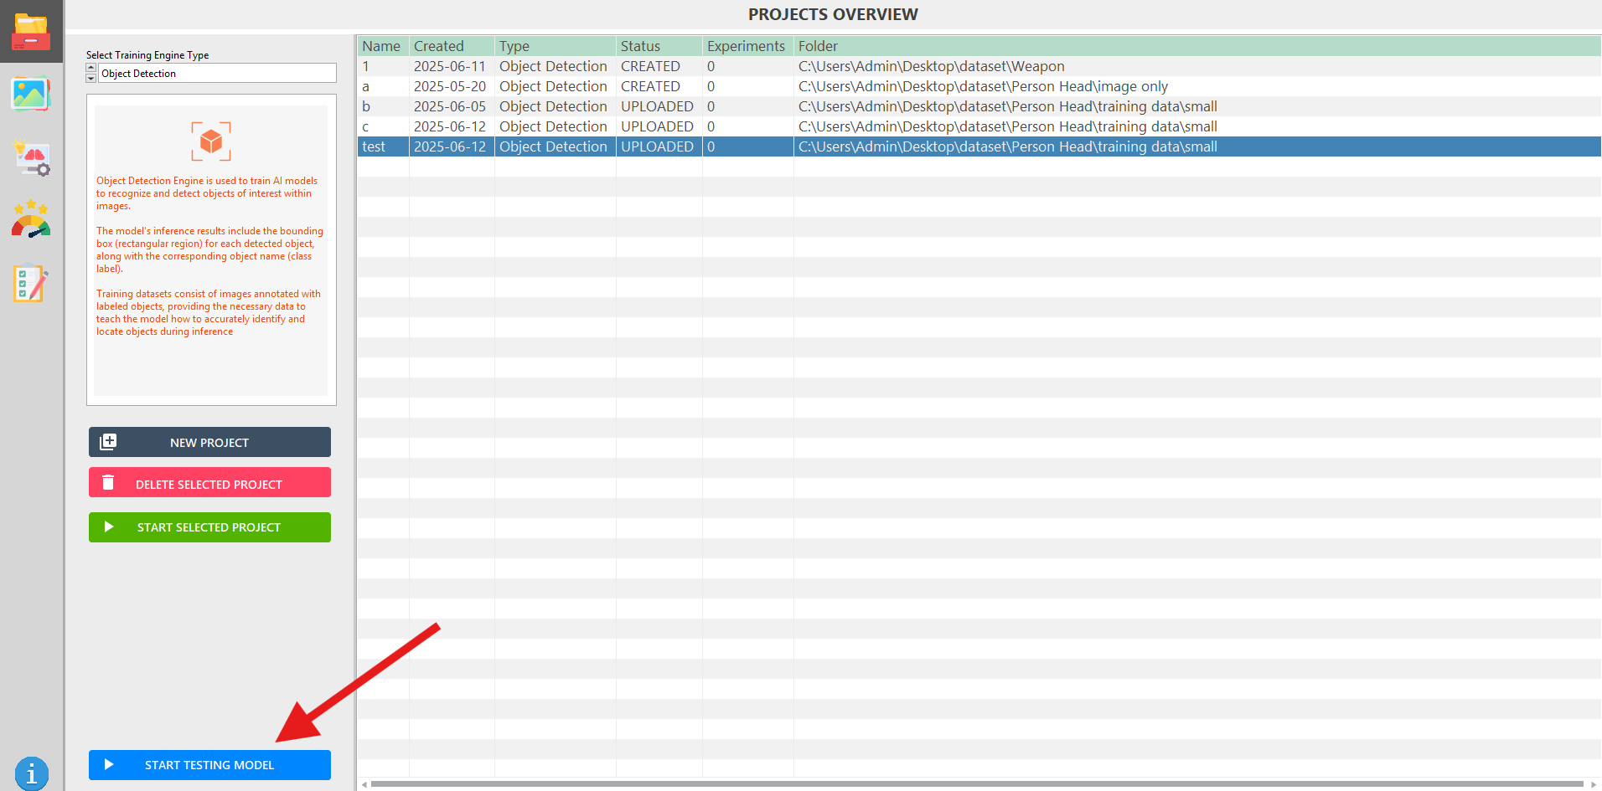Sort table by Status column header
The width and height of the screenshot is (1602, 791).
pyautogui.click(x=640, y=46)
